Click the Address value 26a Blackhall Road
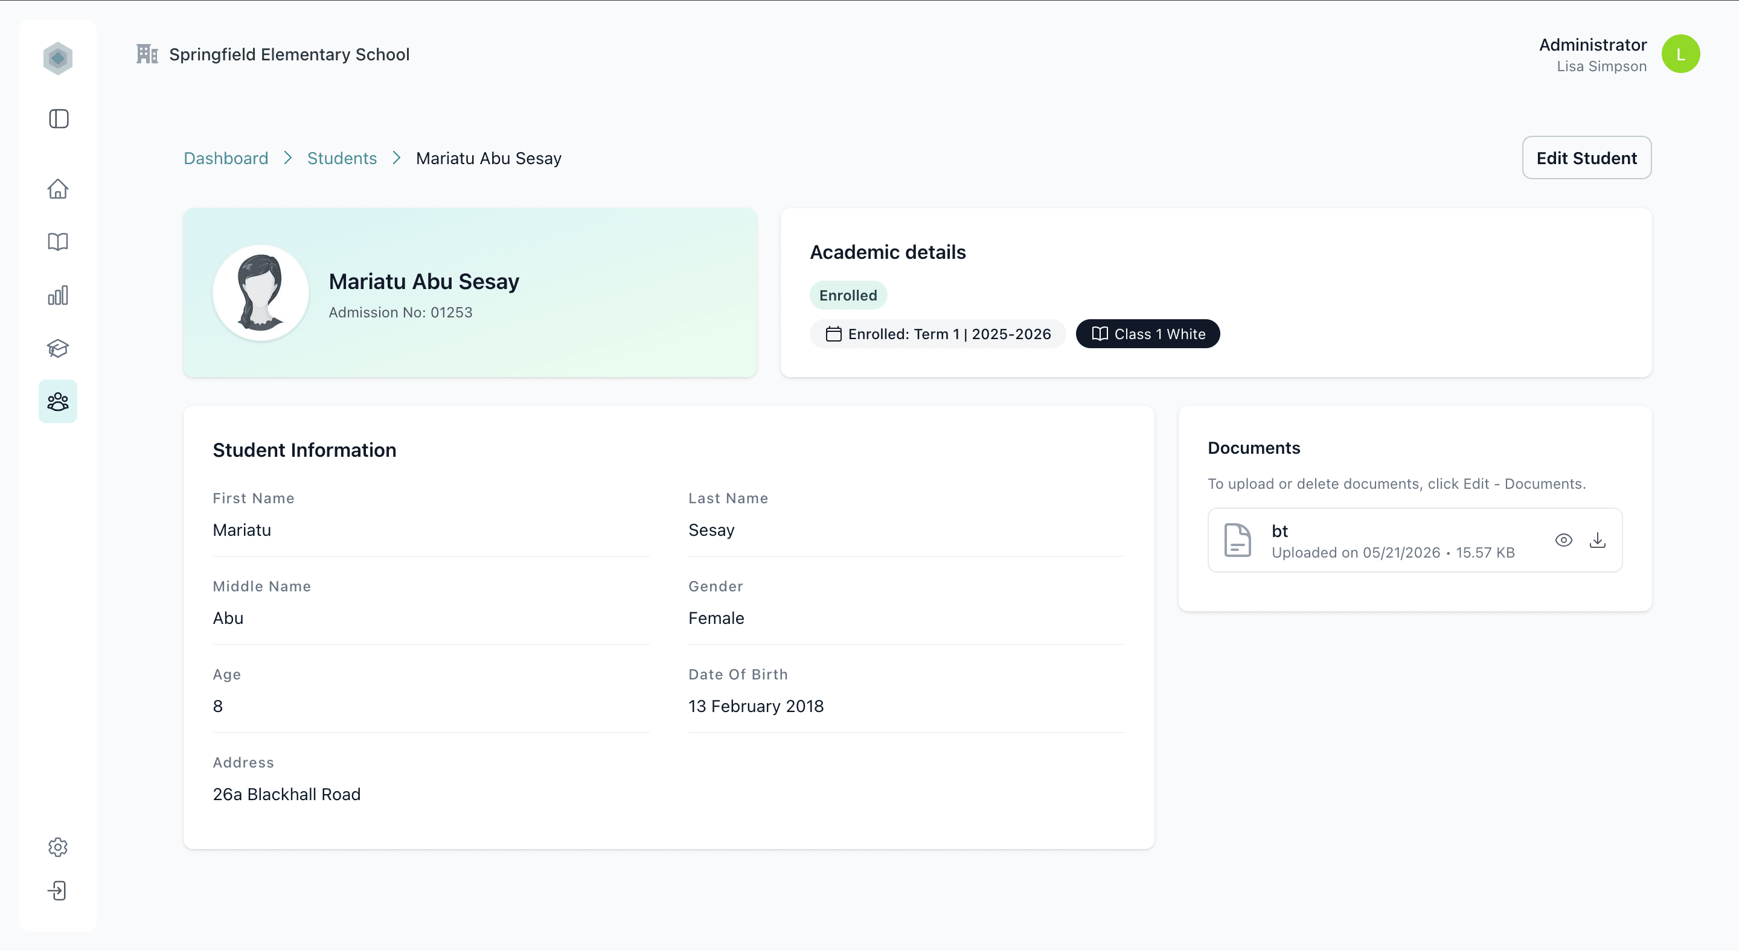This screenshot has width=1739, height=951. pos(287,795)
